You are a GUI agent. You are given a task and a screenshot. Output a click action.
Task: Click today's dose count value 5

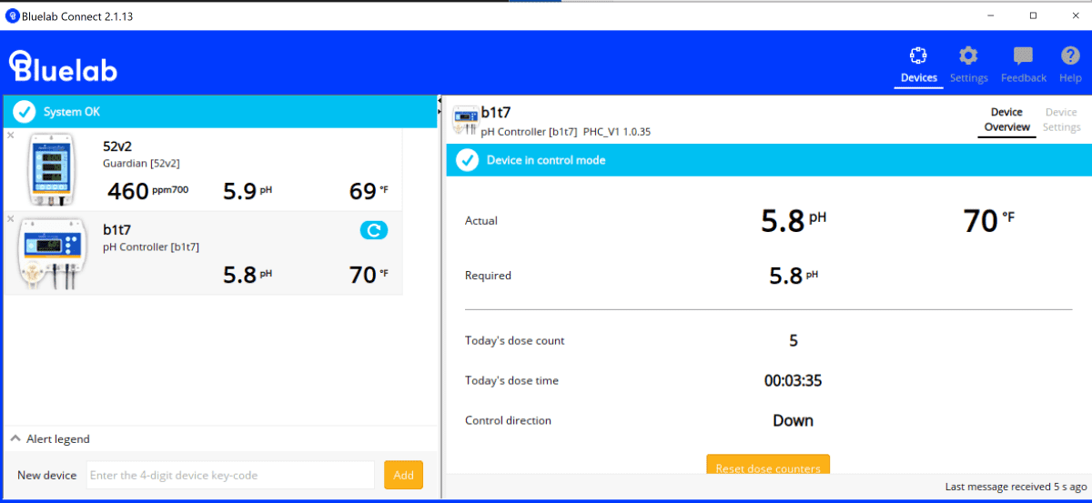pyautogui.click(x=794, y=341)
